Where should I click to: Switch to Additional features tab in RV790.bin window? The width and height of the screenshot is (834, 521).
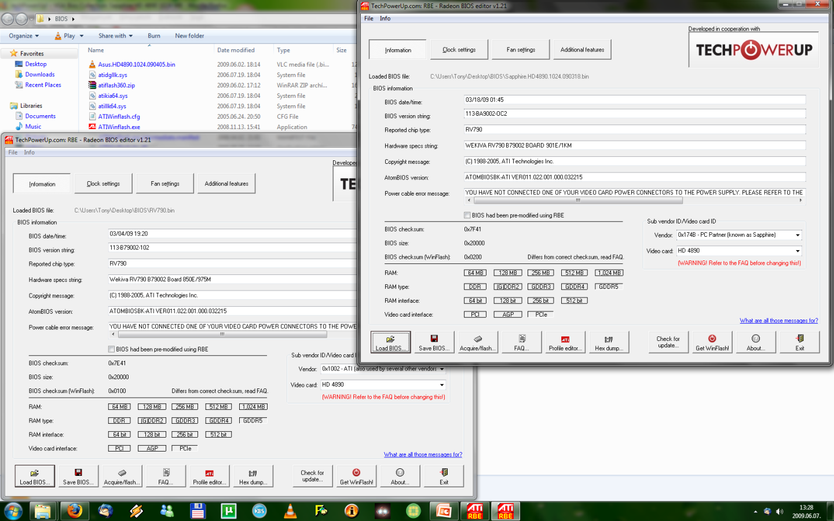pos(226,184)
